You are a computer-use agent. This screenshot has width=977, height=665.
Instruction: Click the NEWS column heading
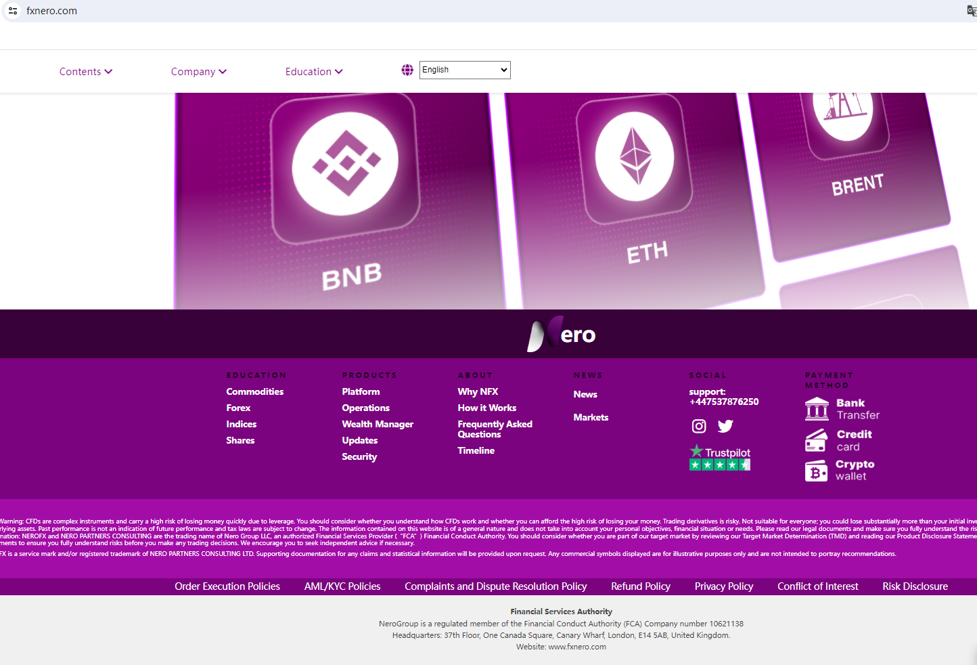[588, 375]
